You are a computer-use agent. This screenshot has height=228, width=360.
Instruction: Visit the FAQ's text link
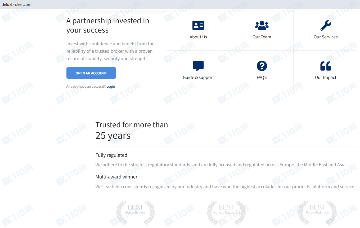click(x=262, y=78)
